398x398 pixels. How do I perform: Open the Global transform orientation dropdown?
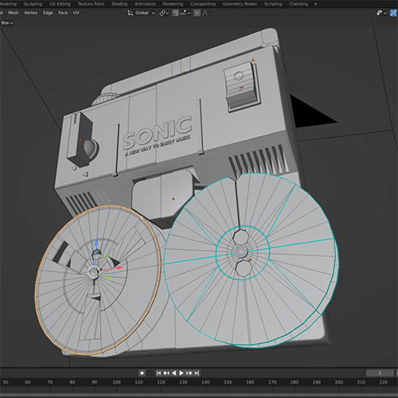(141, 13)
